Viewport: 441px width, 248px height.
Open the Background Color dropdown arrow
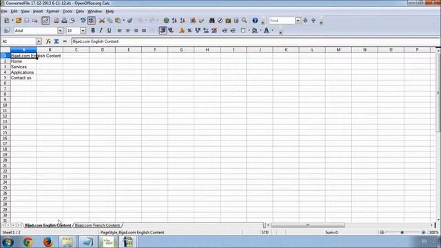click(x=260, y=30)
